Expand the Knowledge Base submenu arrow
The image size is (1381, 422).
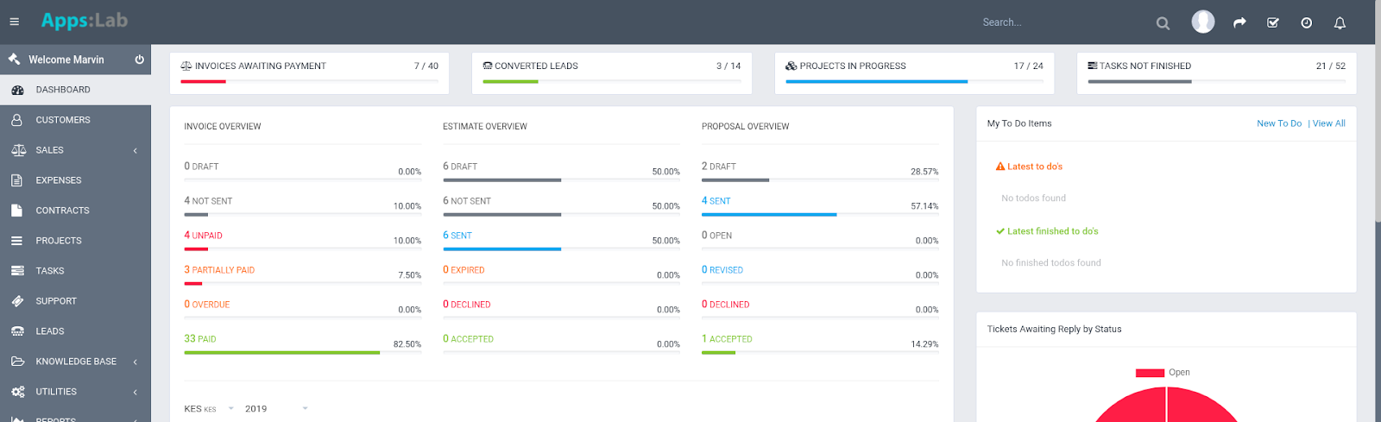[x=136, y=362]
